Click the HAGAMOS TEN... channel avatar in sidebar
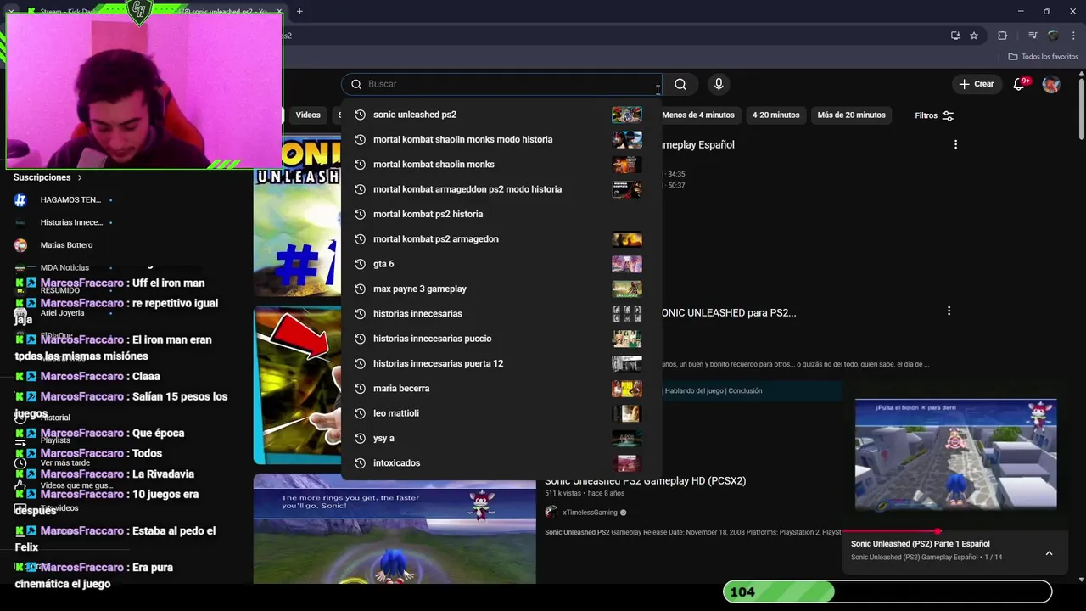1086x611 pixels. (20, 200)
